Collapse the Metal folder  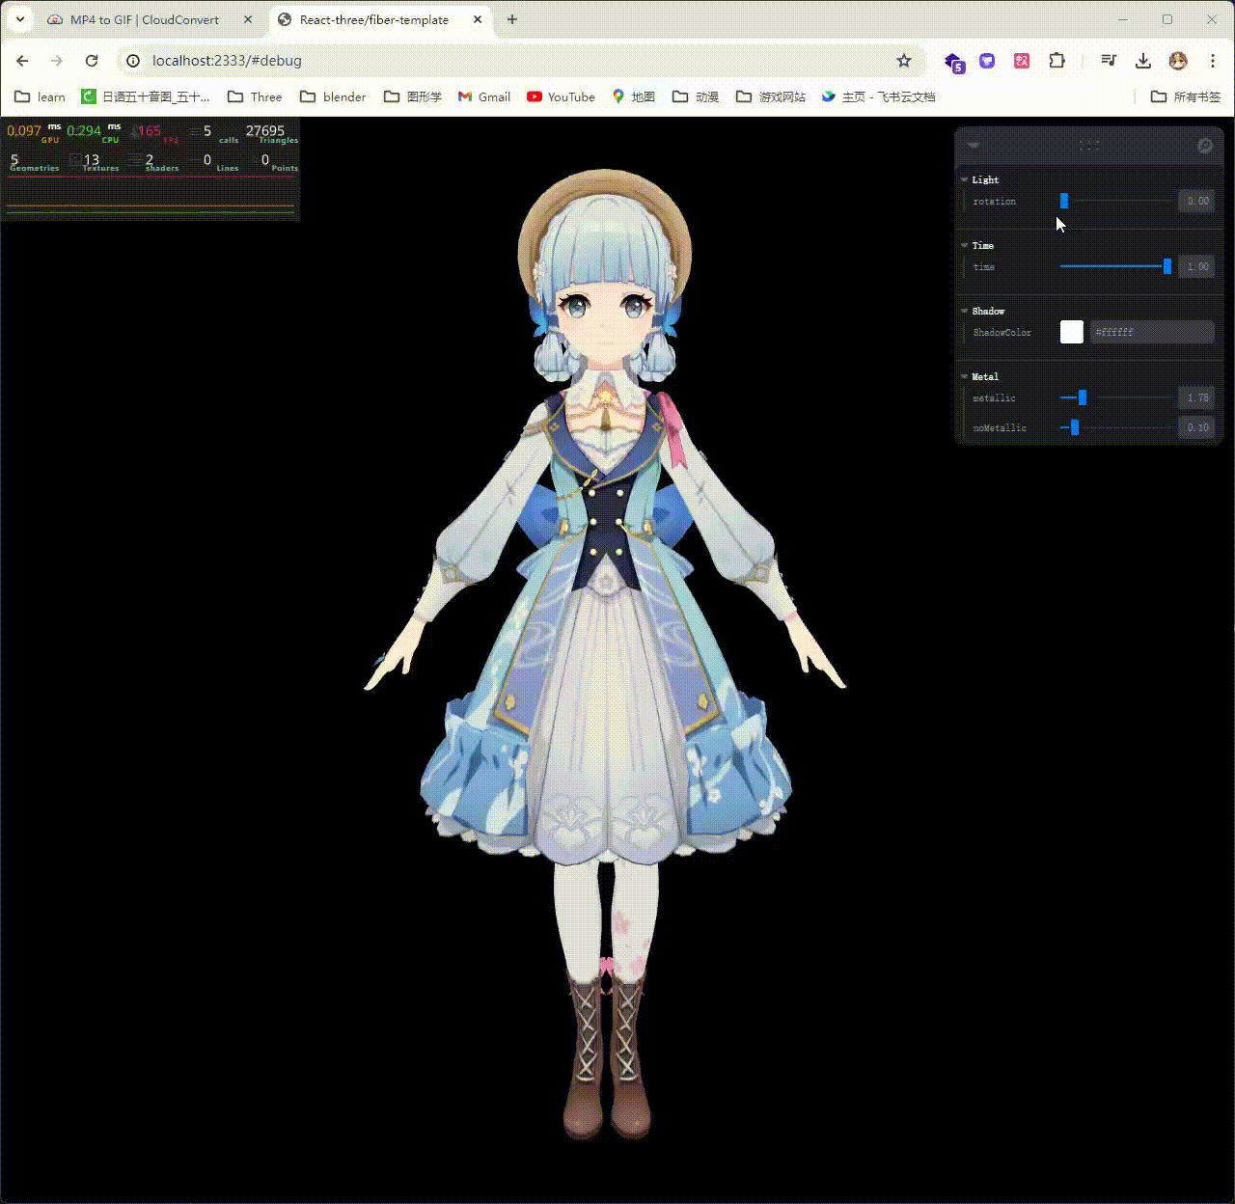click(964, 376)
